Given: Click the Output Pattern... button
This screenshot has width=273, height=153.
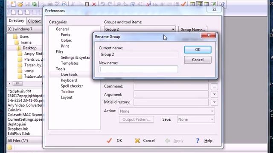Looking at the screenshot, I should point(136,119).
